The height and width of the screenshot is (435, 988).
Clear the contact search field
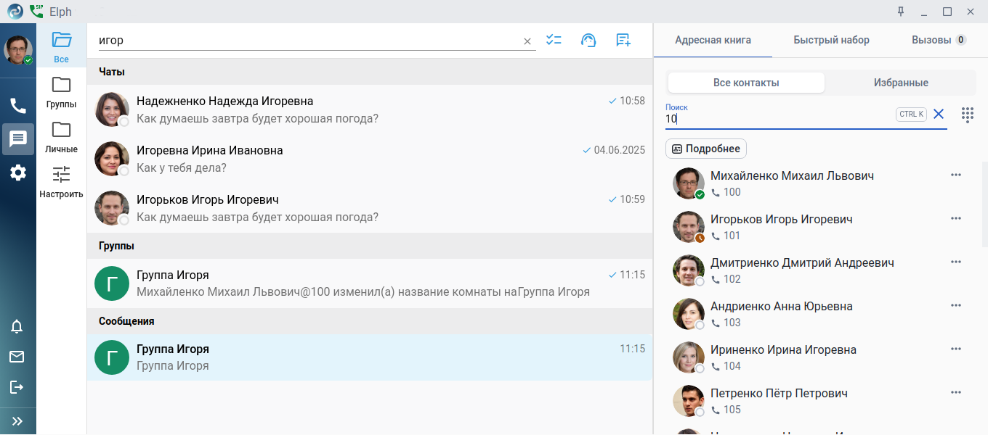[939, 114]
